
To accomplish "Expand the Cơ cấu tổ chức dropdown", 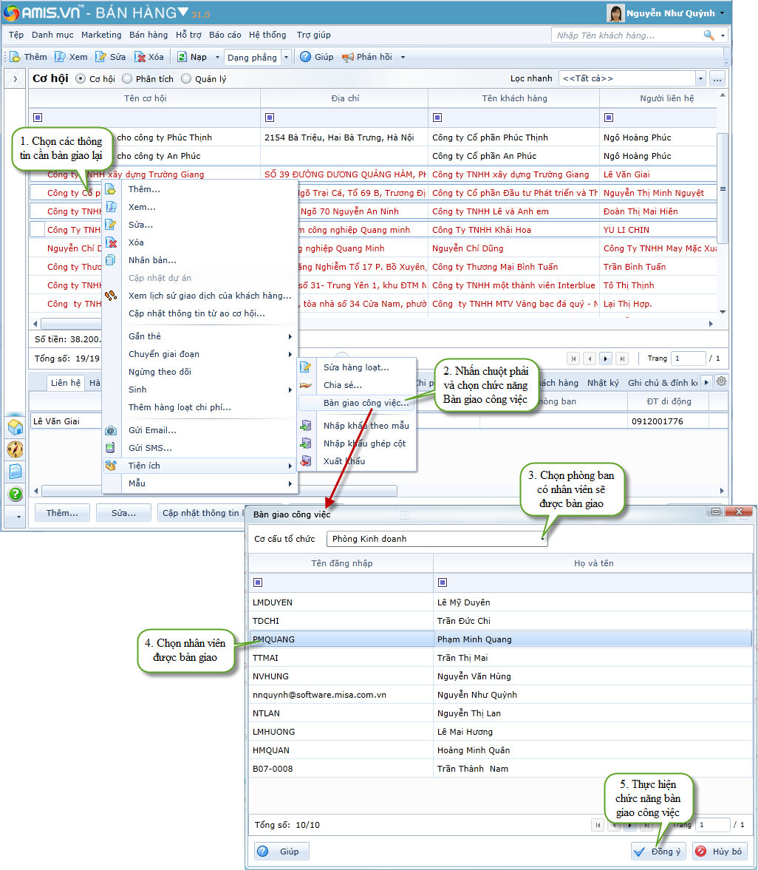I will pyautogui.click(x=543, y=540).
